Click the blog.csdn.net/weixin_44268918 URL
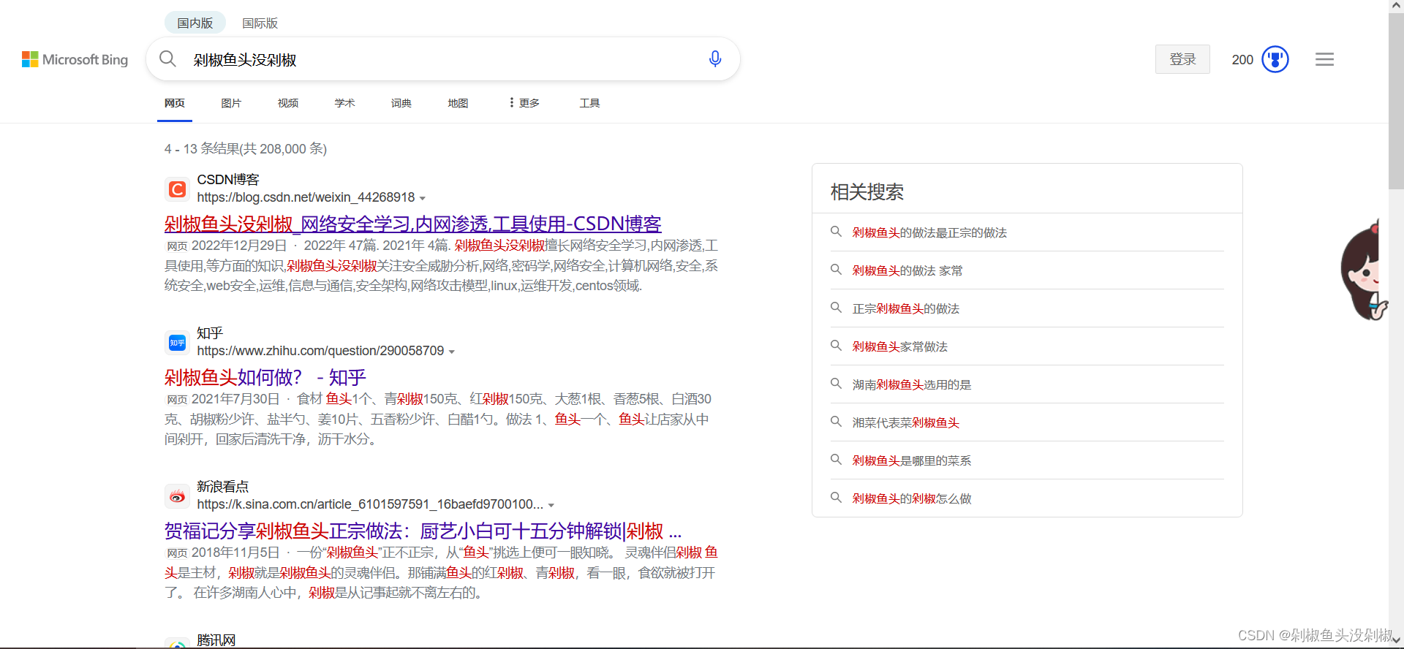Screen dimensions: 1404x649 pos(306,197)
